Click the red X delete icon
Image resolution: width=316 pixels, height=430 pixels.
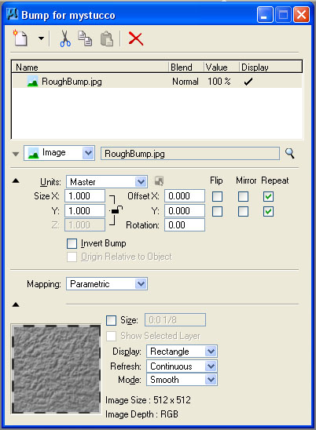136,38
